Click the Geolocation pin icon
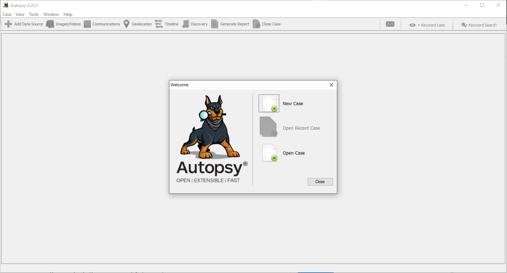Image resolution: width=507 pixels, height=273 pixels. [126, 24]
